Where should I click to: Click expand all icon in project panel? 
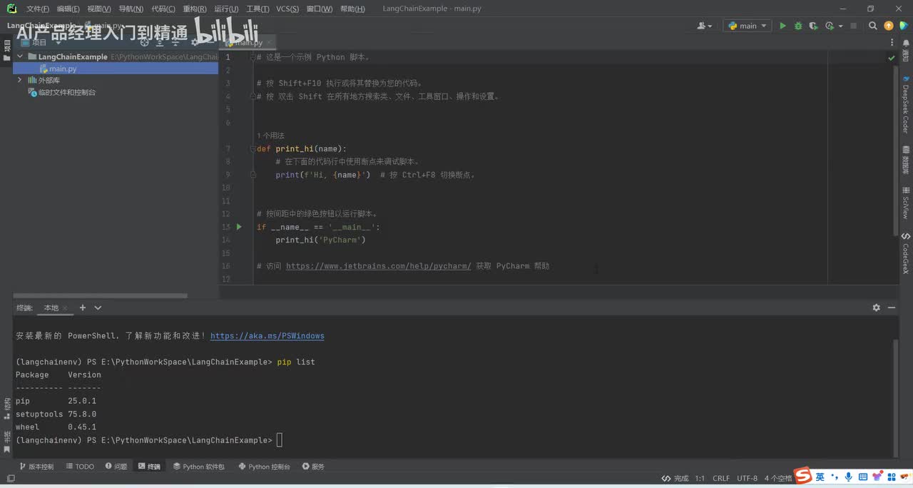click(161, 42)
